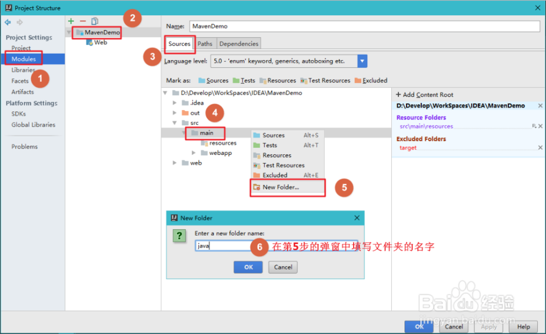
Task: Remove the module with the red minus icon
Action: (x=82, y=21)
